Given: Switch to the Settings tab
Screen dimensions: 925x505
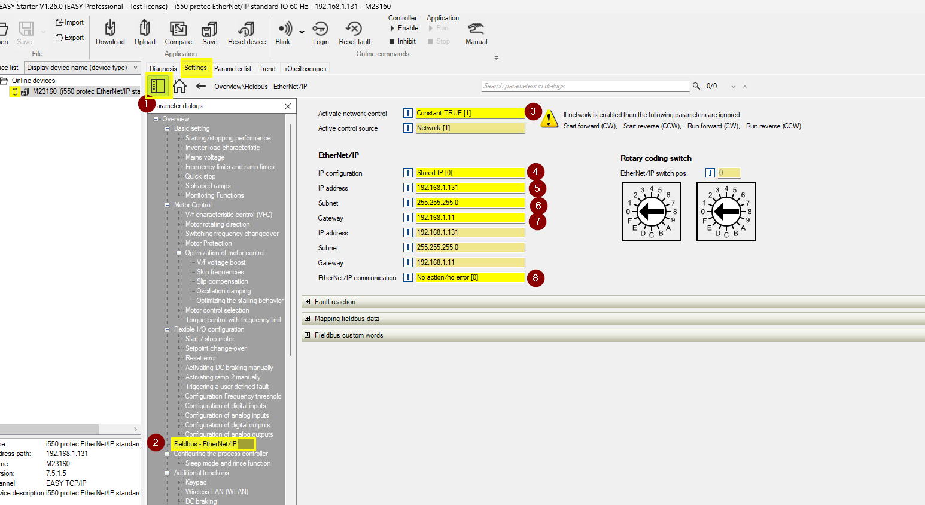Looking at the screenshot, I should [x=196, y=68].
